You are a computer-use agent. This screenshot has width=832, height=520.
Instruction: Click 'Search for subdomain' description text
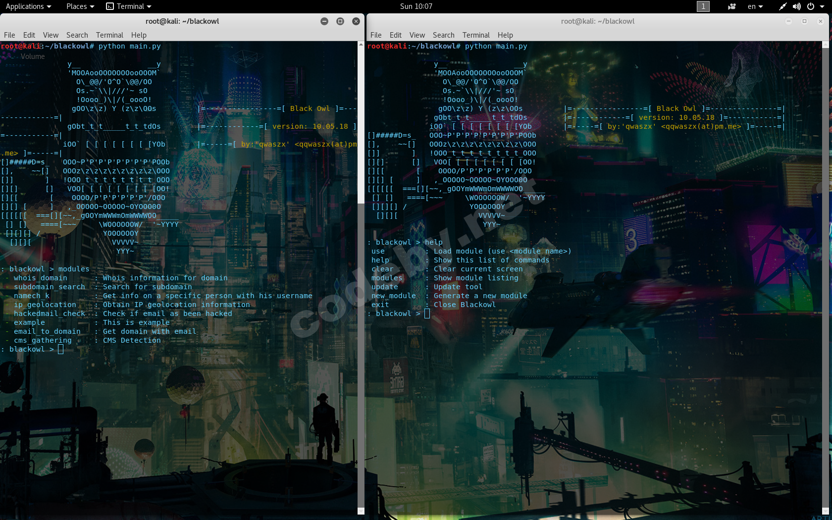148,287
